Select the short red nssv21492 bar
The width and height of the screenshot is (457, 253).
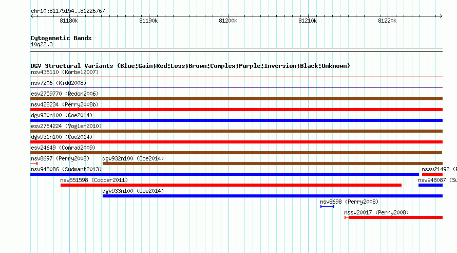coord(432,174)
